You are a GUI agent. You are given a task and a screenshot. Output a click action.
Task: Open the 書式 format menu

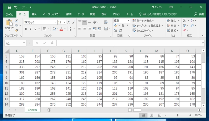point(172,31)
